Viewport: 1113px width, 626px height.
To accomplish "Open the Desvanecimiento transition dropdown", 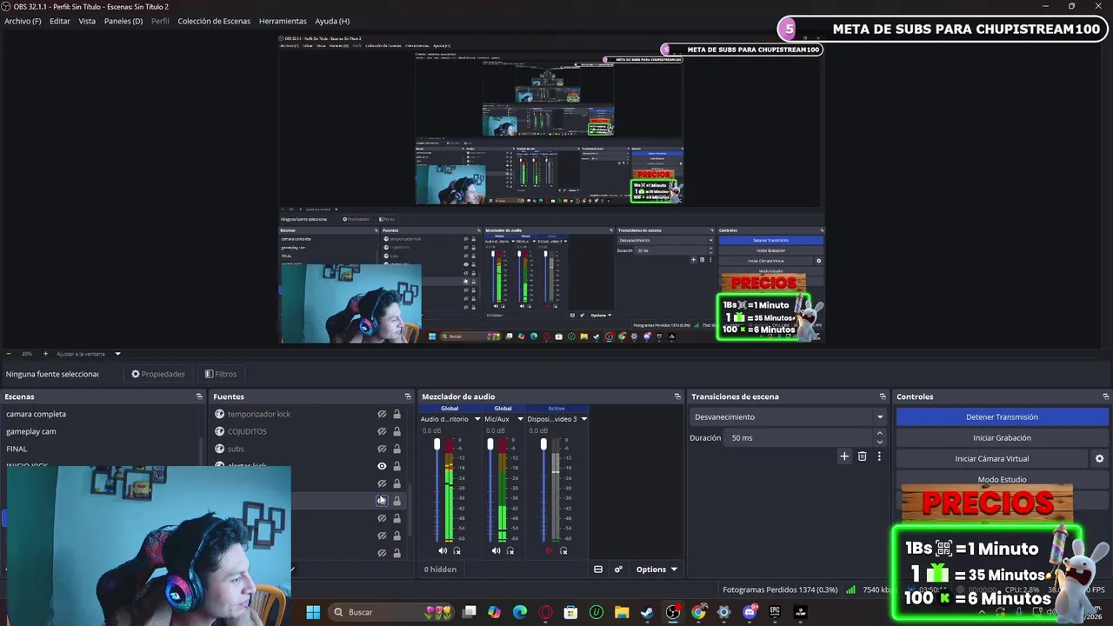I will [x=787, y=416].
